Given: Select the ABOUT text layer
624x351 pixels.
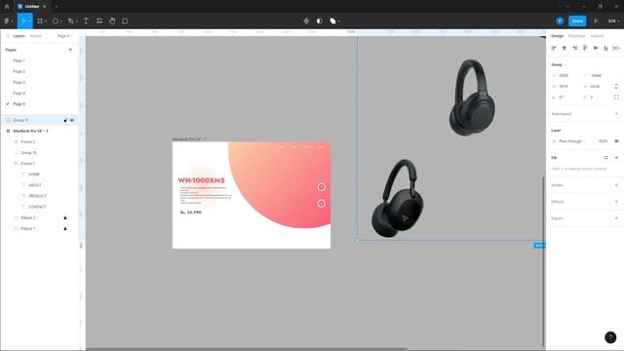Looking at the screenshot, I should click(x=35, y=185).
